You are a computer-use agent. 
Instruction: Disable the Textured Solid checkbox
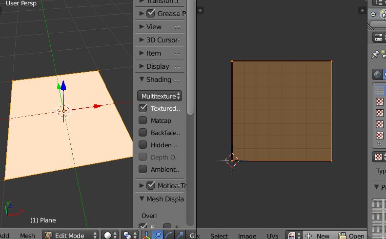point(143,108)
